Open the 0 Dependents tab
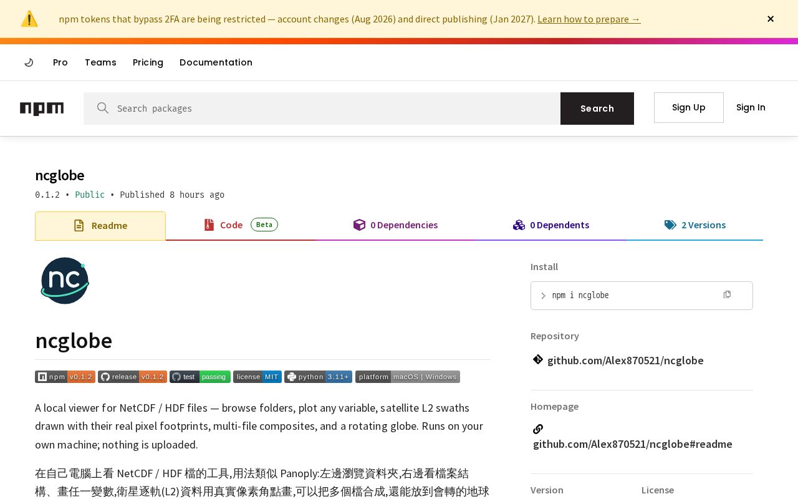 click(x=551, y=225)
